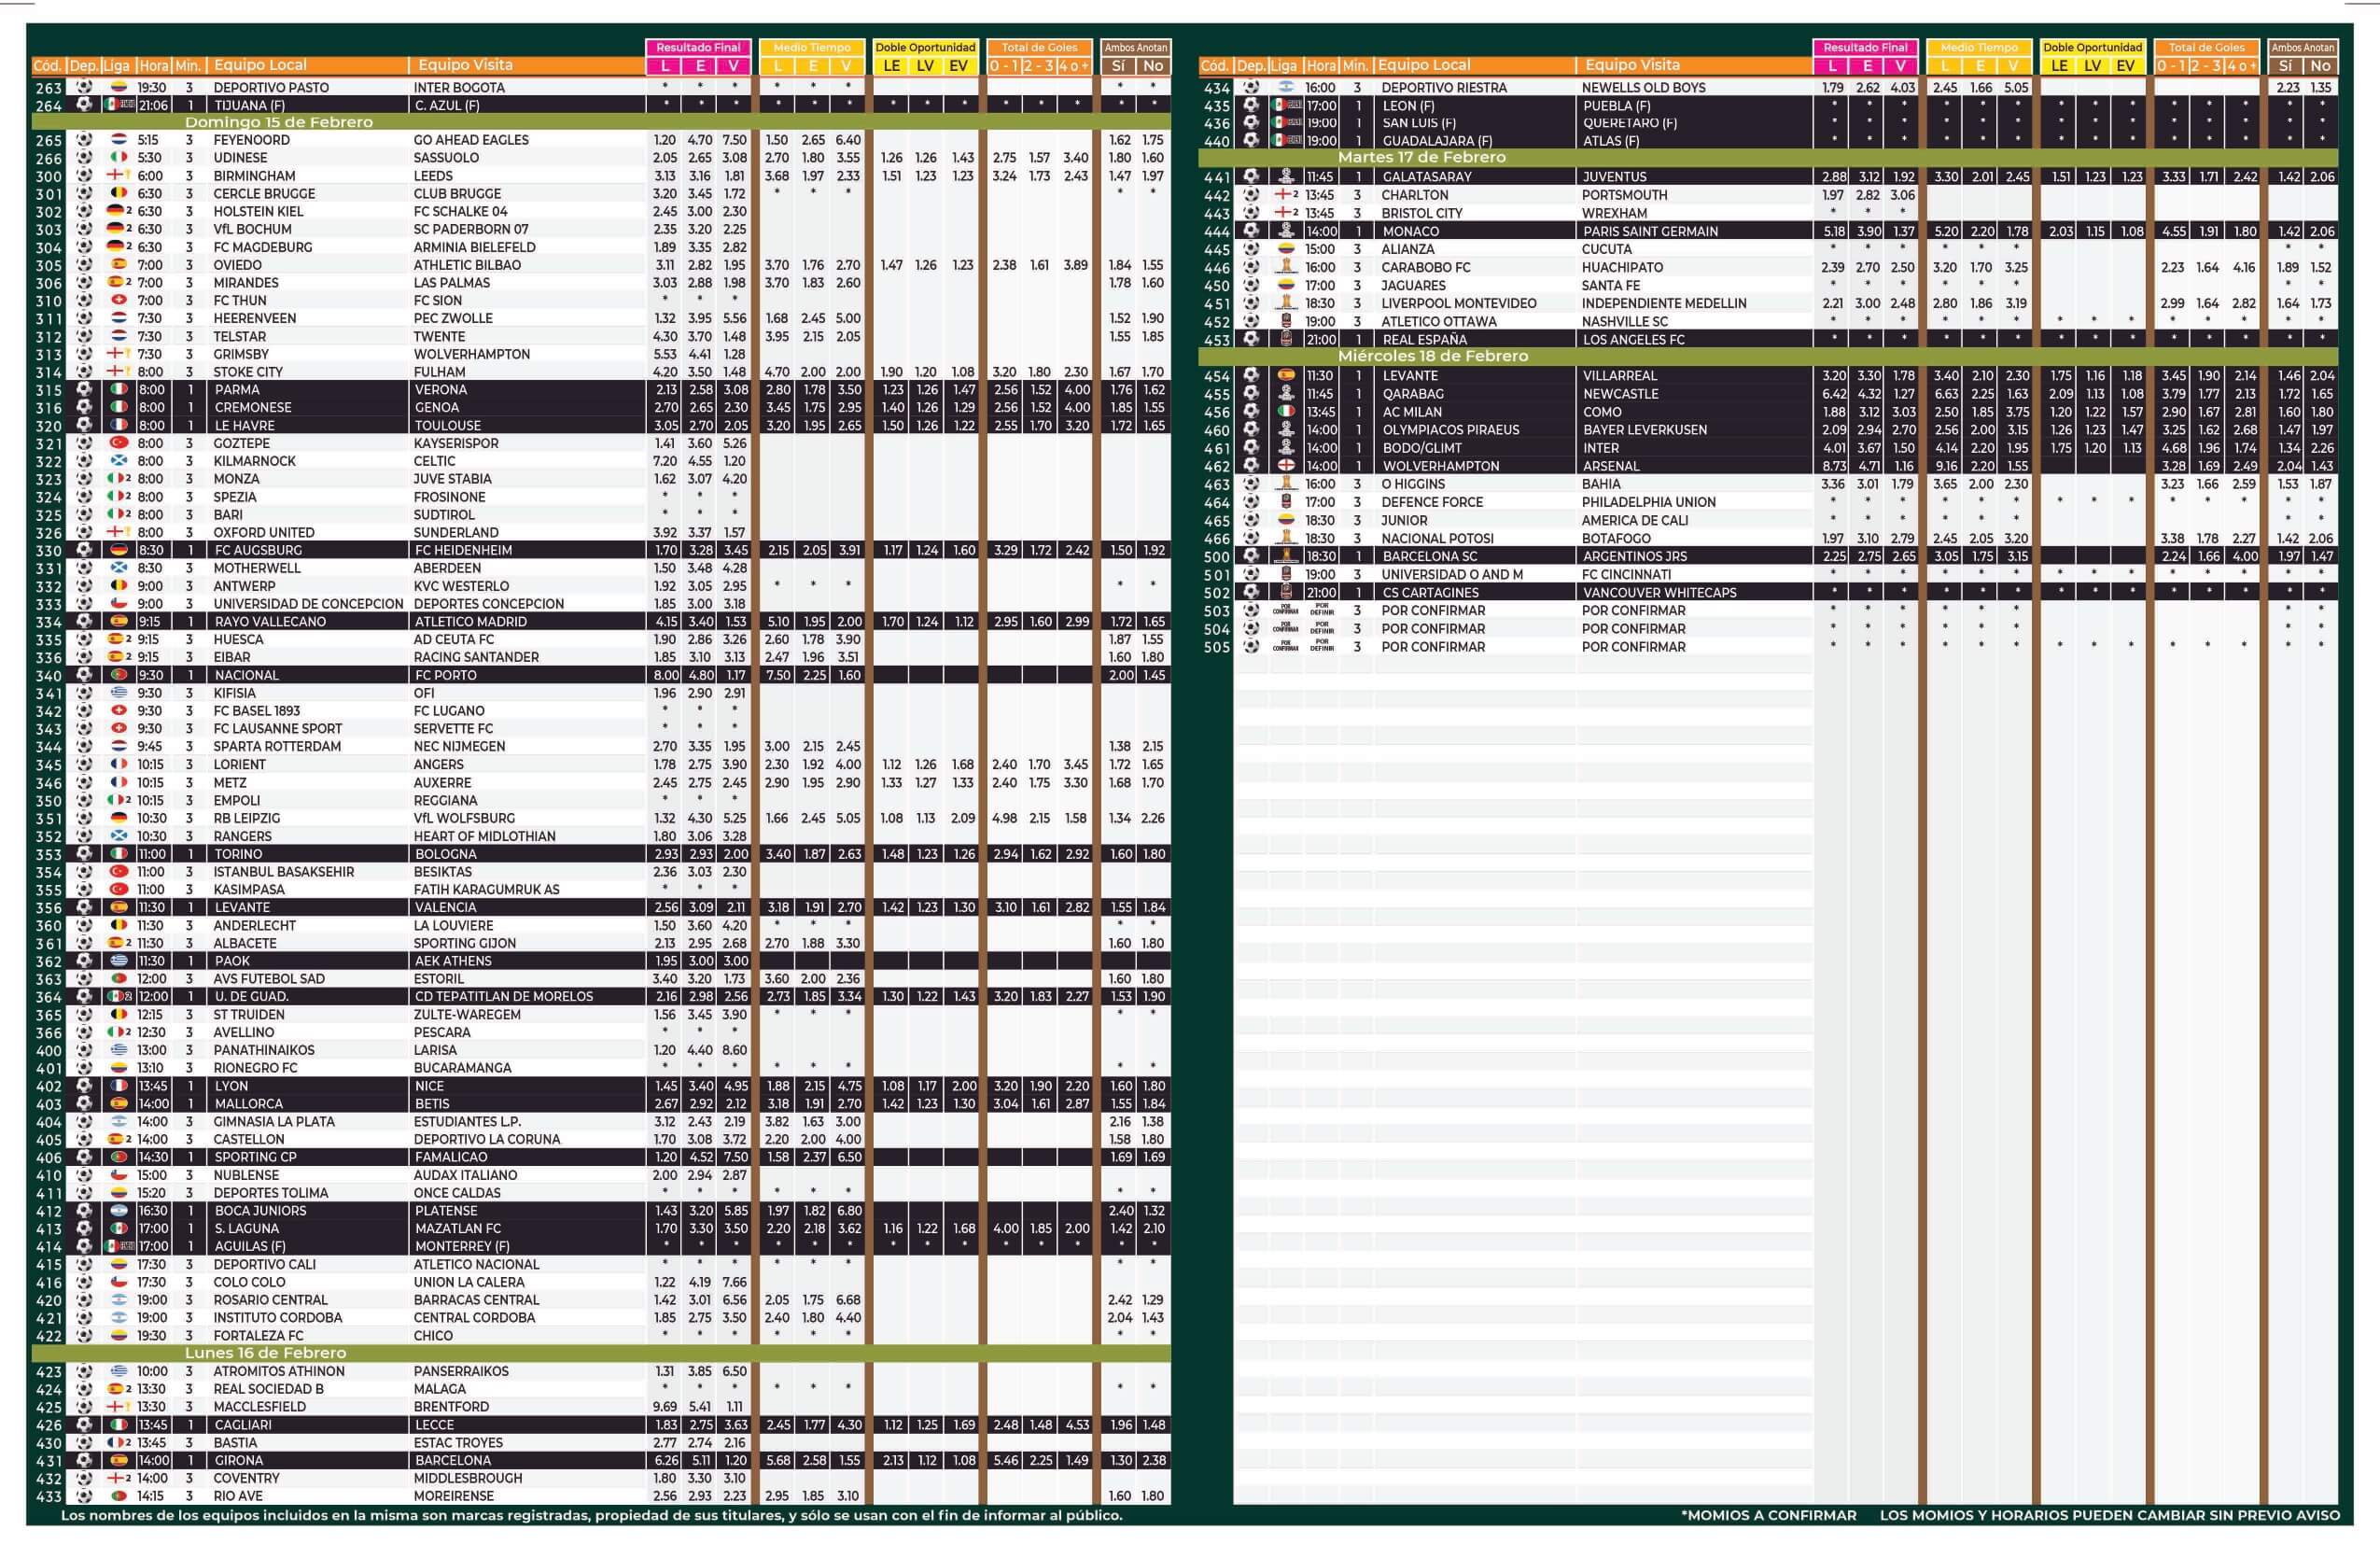Click the Copa Libertadores trophy icon beside Carabobo FC
The height and width of the screenshot is (1544, 2380).
click(1285, 267)
